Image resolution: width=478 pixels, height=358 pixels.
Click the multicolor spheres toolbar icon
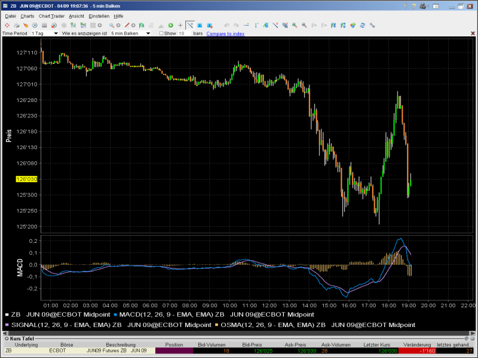(x=353, y=25)
